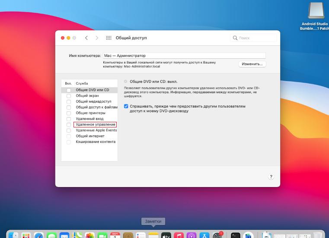
Task: Toggle the Удаленный вход checkbox
Action: [x=69, y=119]
